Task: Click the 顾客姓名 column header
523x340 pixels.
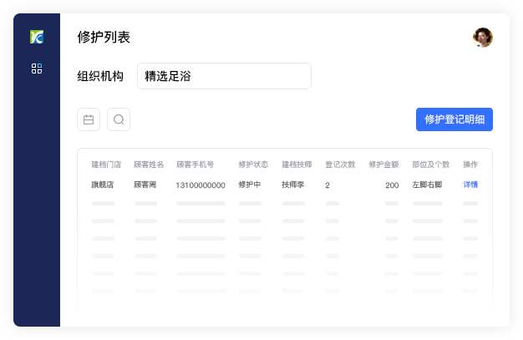Action: tap(149, 165)
